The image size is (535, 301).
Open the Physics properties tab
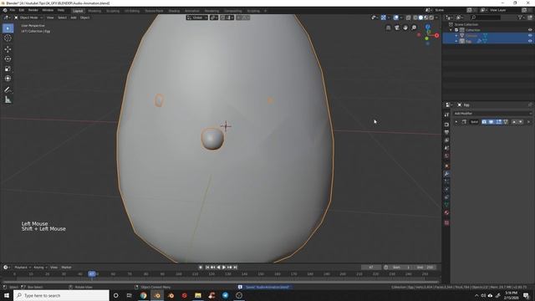click(x=446, y=190)
